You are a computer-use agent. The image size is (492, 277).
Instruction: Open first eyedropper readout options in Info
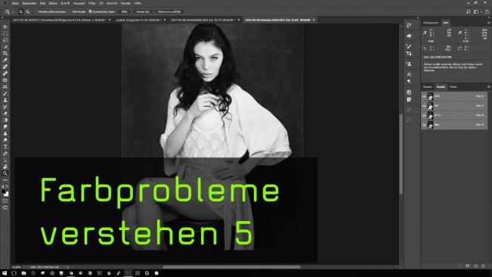425,33
